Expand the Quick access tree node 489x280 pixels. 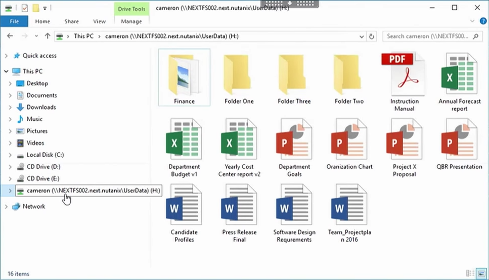point(6,56)
